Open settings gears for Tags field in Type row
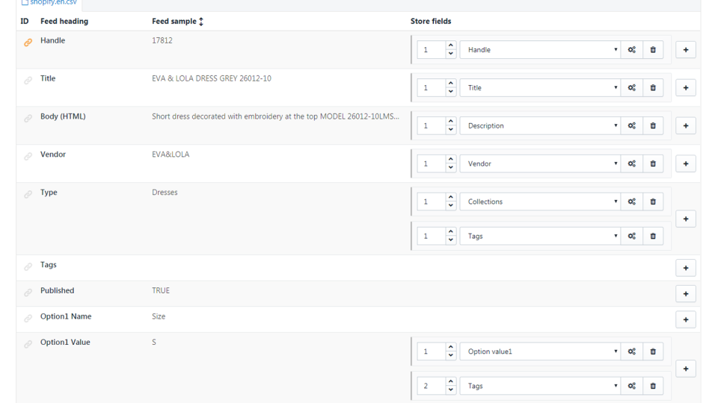This screenshot has width=718, height=403. tap(632, 237)
